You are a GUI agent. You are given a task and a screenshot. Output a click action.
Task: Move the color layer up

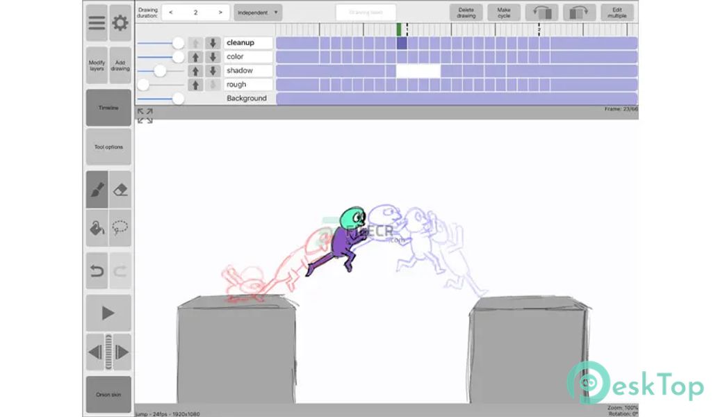195,57
